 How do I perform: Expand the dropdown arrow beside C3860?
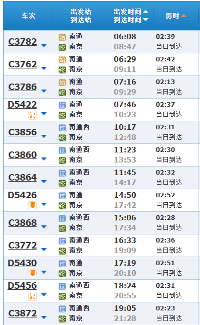click(44, 159)
